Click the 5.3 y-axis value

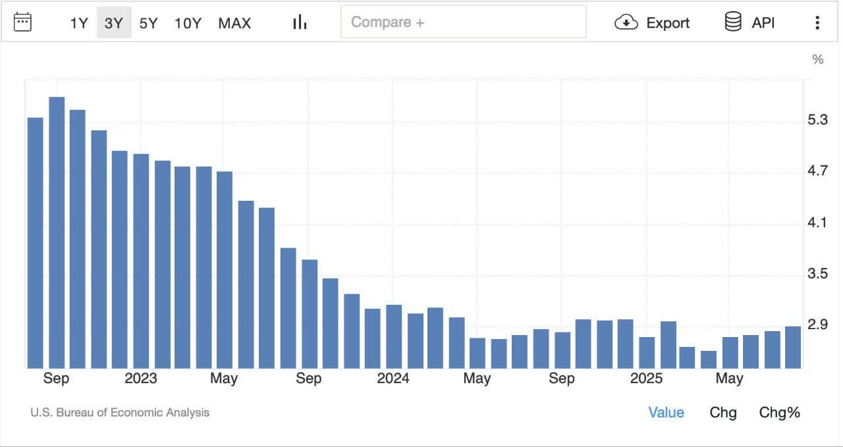tap(817, 120)
